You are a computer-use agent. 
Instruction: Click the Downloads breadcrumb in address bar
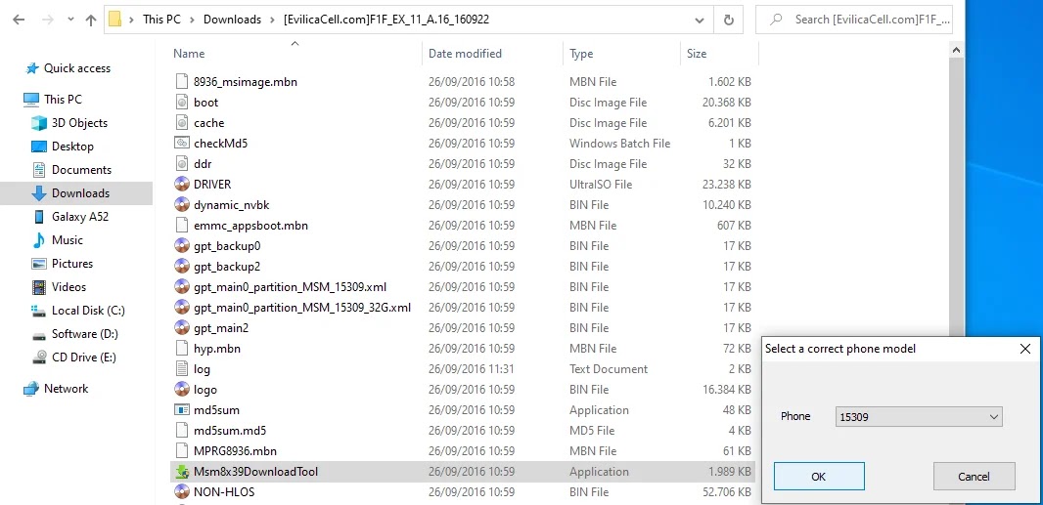tap(232, 20)
